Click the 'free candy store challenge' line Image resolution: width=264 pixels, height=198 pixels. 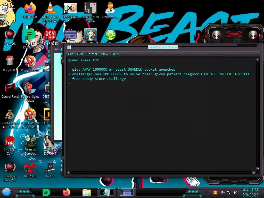click(x=97, y=79)
